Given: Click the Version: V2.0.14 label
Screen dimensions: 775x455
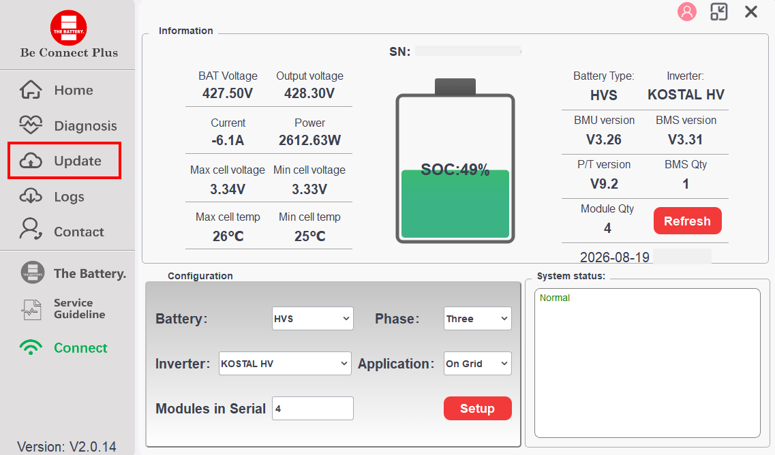Looking at the screenshot, I should coord(67,447).
